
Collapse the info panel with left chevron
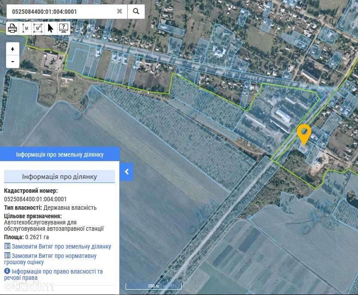coord(126,172)
